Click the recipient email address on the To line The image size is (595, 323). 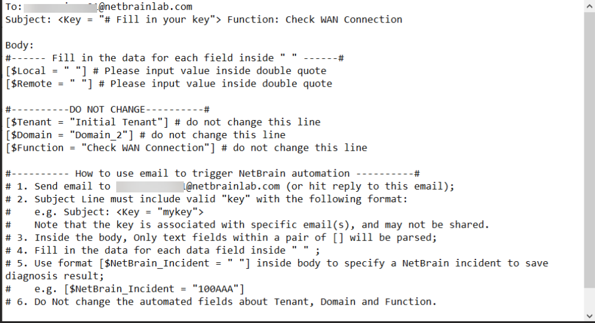[110, 7]
